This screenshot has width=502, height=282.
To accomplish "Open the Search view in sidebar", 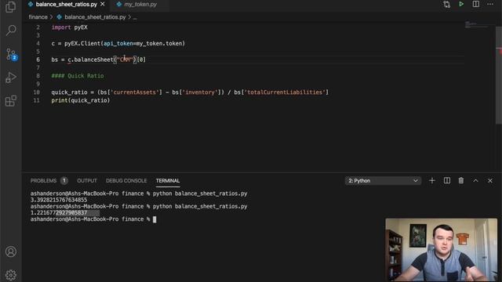I will coord(11,31).
